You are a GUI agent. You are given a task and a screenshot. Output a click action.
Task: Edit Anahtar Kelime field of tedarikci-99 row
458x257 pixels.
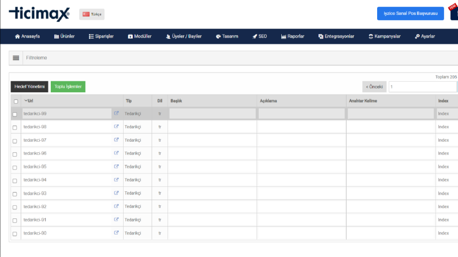point(390,114)
